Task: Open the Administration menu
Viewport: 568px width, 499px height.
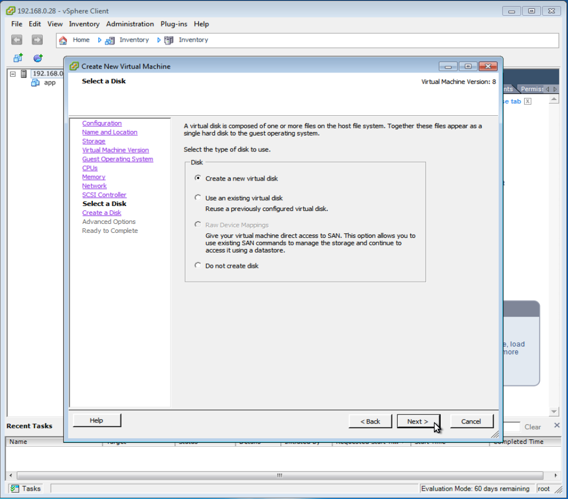Action: point(130,24)
